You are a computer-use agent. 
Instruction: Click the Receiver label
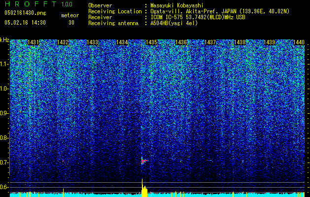[x=100, y=17]
